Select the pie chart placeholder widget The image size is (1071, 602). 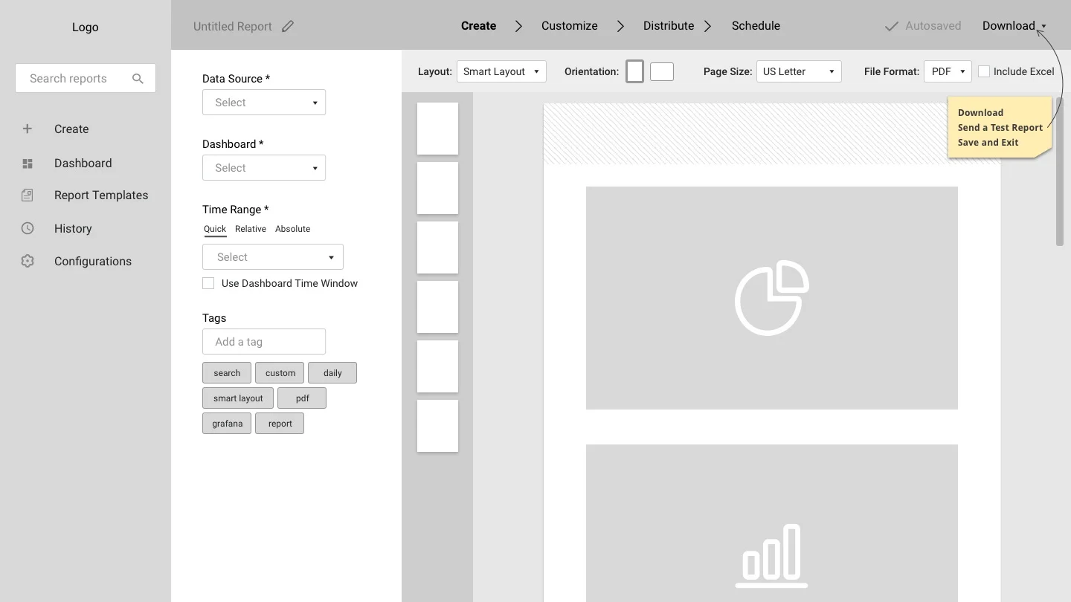click(x=772, y=298)
